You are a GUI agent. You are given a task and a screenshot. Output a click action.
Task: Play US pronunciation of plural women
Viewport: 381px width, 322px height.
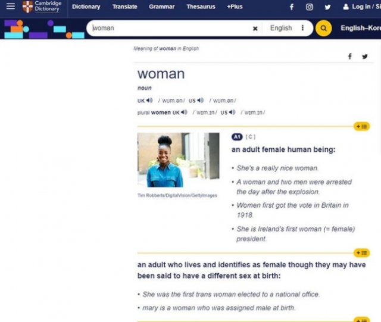coord(232,112)
